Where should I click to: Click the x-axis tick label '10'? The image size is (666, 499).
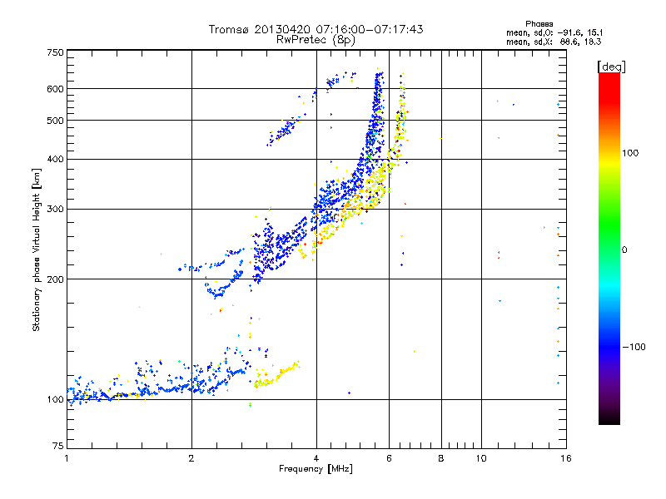(481, 458)
